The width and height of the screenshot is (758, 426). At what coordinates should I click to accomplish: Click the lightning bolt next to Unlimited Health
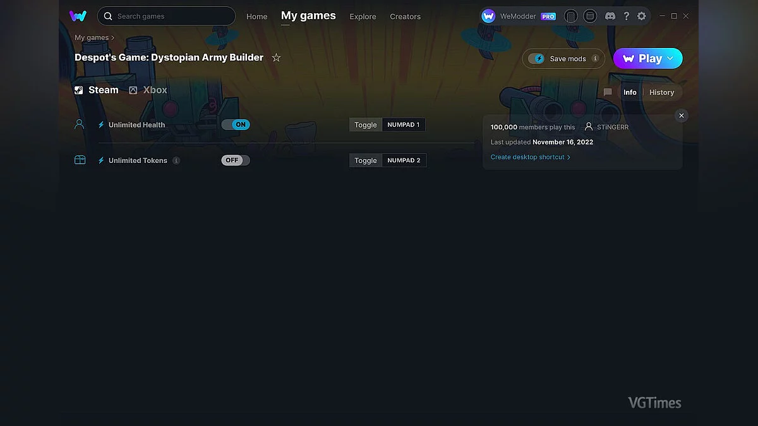tap(101, 125)
